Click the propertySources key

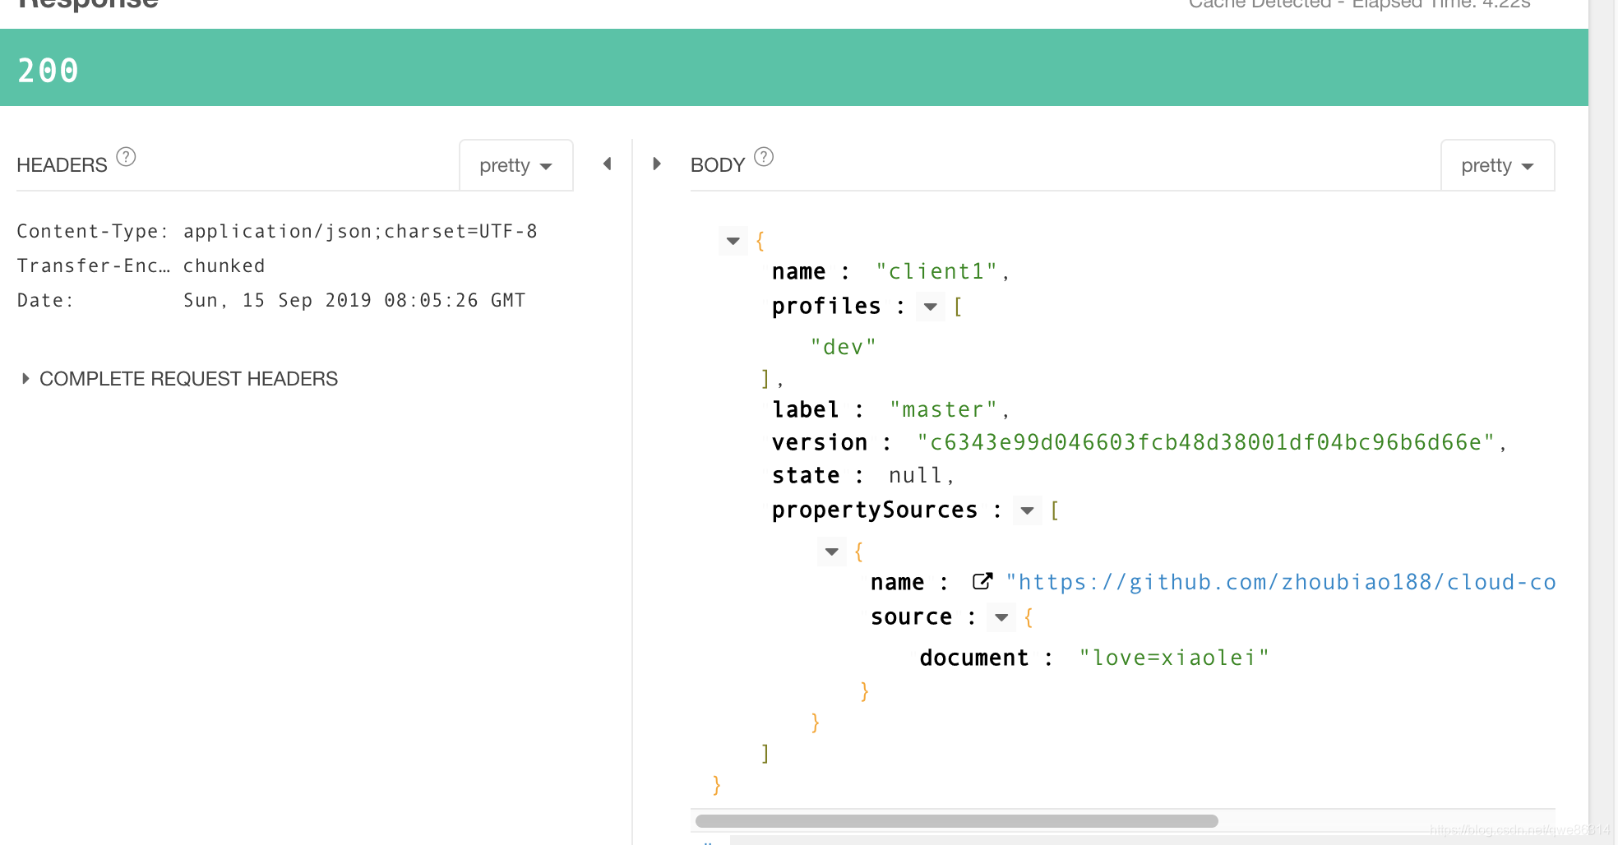(875, 510)
